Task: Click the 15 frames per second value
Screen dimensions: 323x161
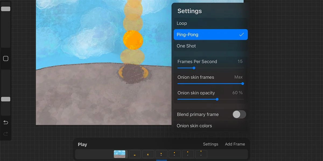Action: click(240, 61)
